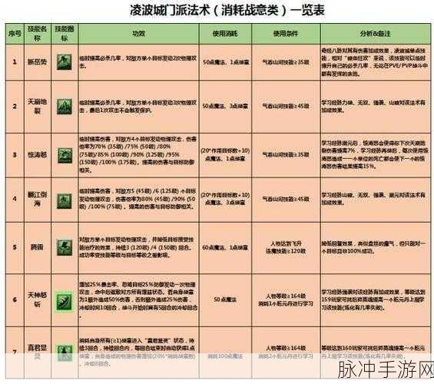The image size is (434, 384).
Task: Click the skill icon in row 5 腾雷
Action: (65, 247)
